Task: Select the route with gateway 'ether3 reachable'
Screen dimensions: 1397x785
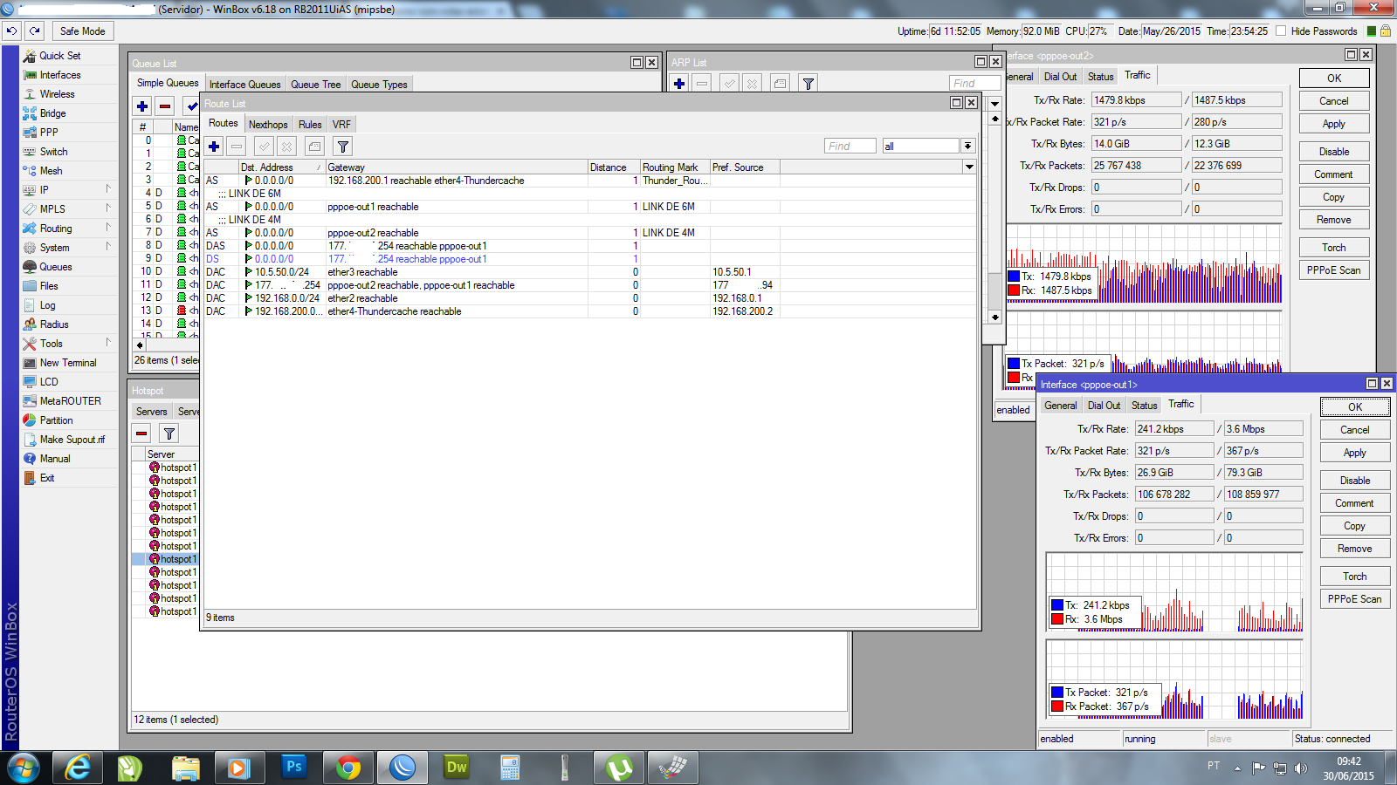Action: coord(590,272)
